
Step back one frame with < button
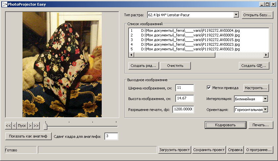(14, 126)
